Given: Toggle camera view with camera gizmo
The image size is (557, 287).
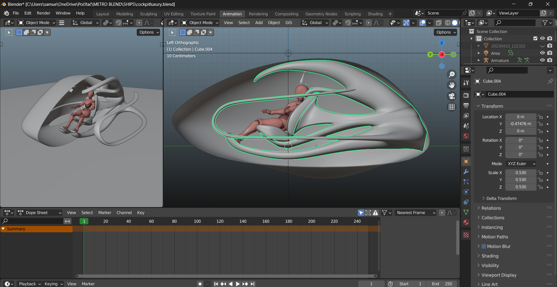Looking at the screenshot, I should (452, 96).
